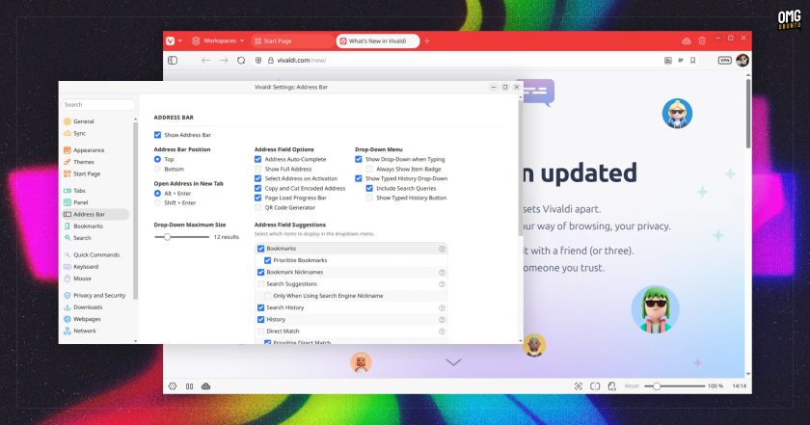
Task: Open the closed tabs trash icon
Action: (702, 40)
